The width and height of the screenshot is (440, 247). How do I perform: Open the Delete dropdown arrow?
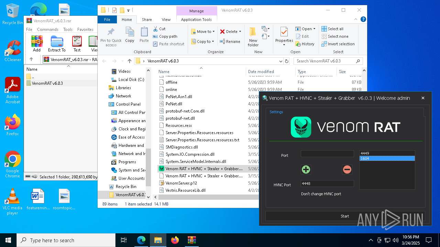coord(240,32)
